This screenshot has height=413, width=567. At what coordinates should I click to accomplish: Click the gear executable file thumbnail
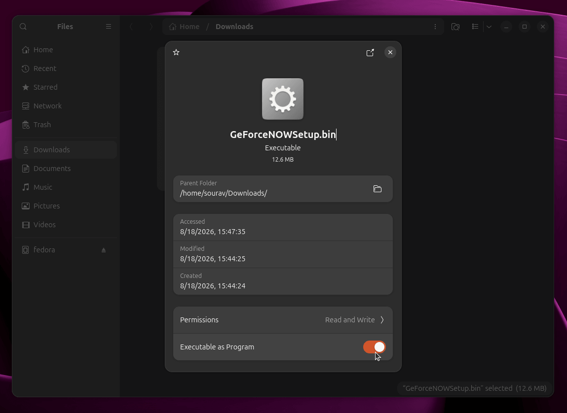click(283, 99)
